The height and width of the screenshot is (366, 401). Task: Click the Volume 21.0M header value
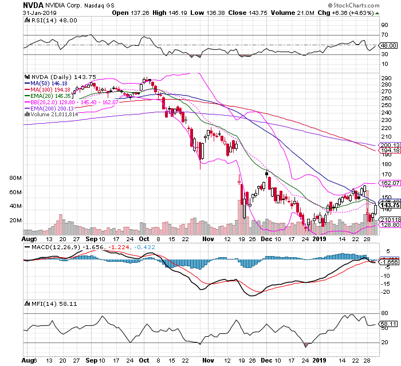tap(293, 13)
